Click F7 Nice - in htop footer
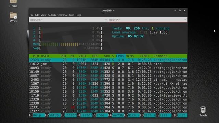 tap(132, 115)
